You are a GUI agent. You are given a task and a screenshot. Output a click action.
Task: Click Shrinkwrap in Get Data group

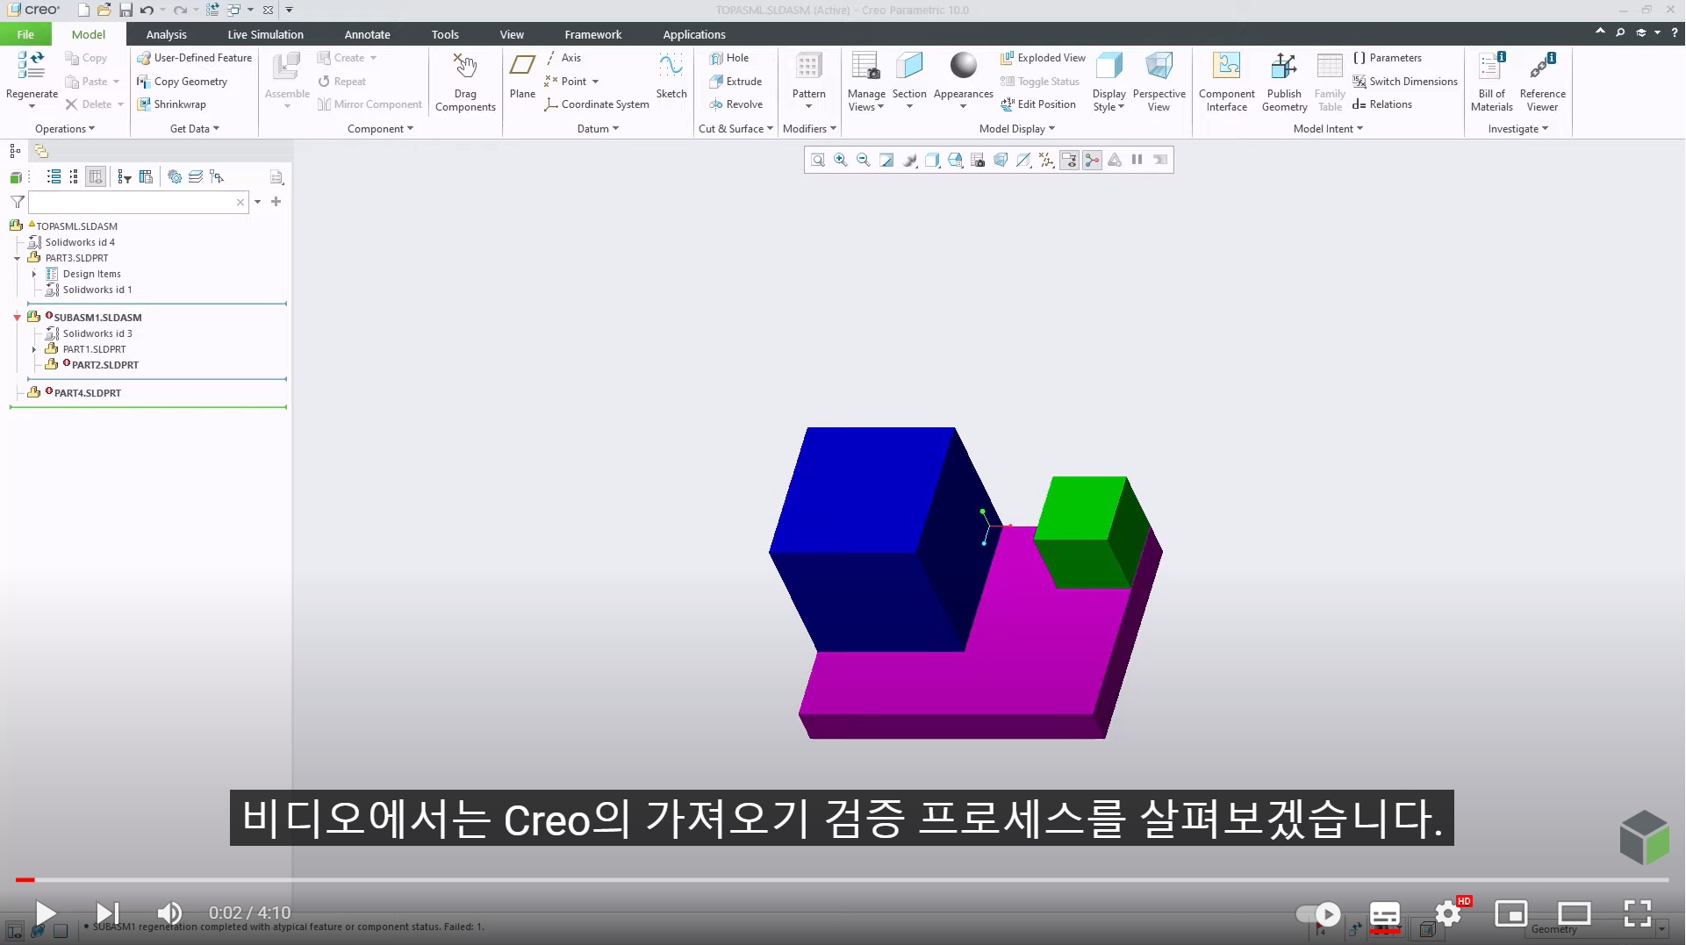click(x=172, y=104)
